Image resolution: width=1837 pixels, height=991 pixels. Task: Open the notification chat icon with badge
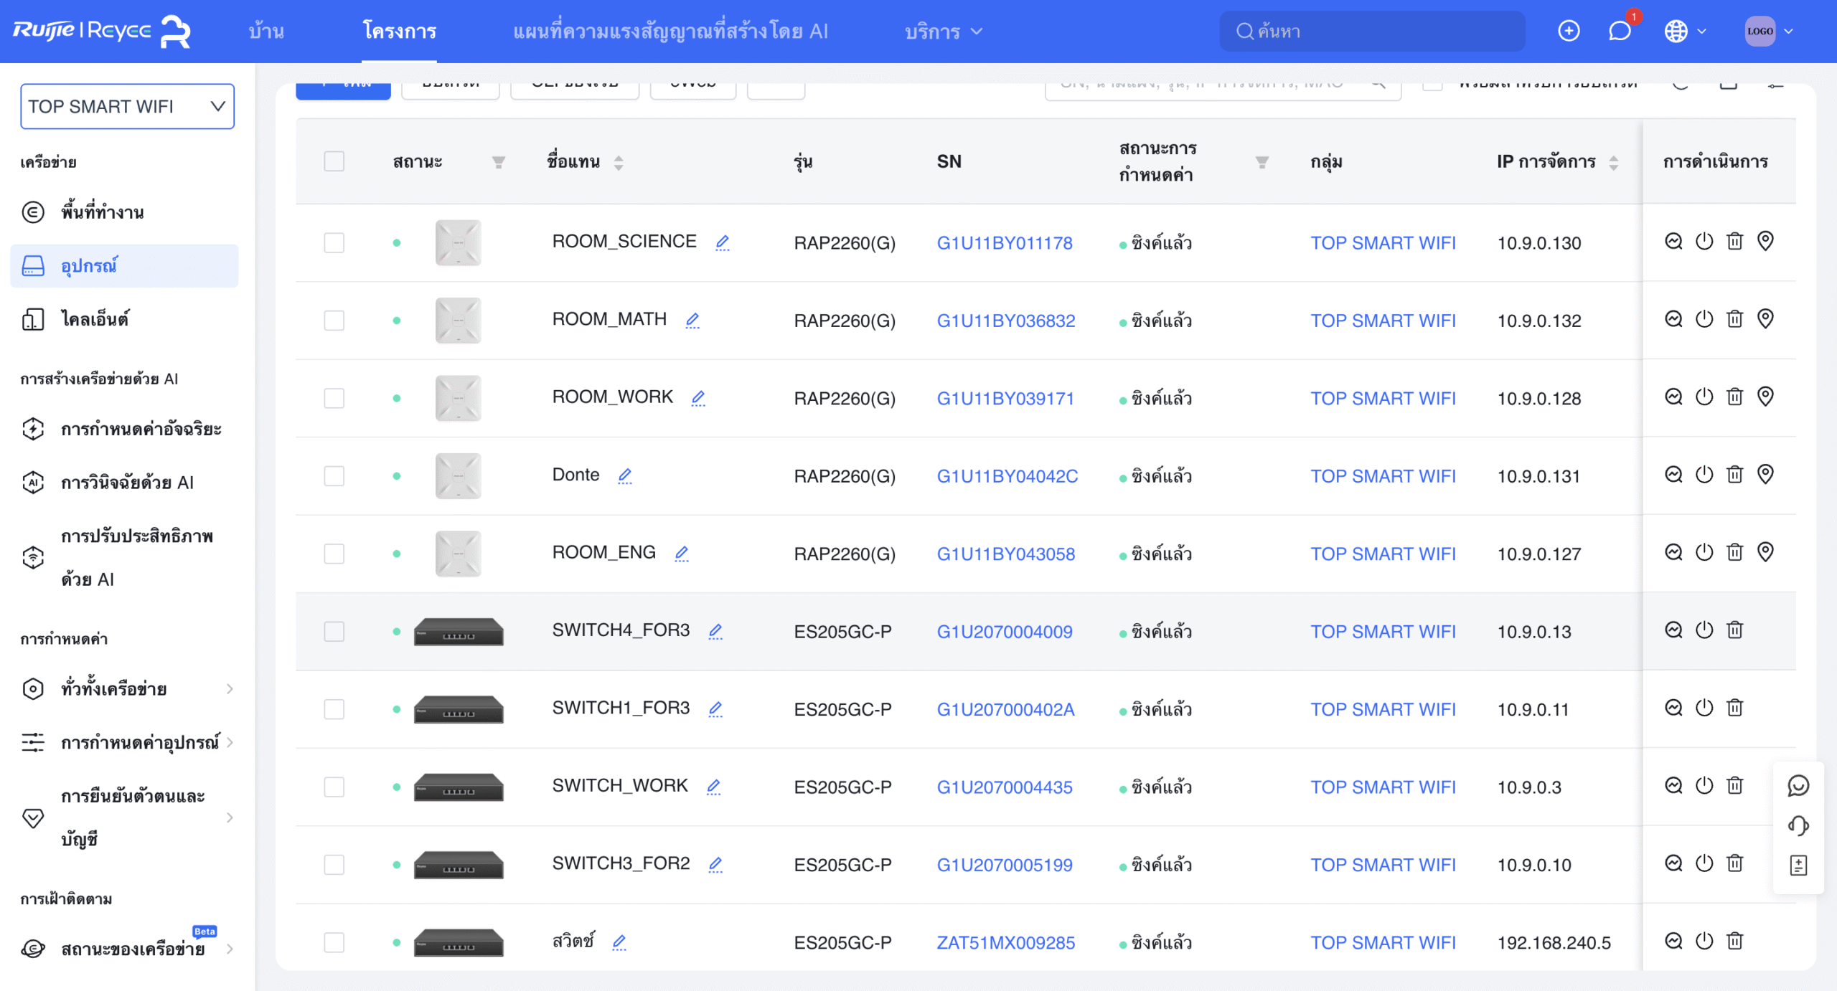[x=1620, y=31]
